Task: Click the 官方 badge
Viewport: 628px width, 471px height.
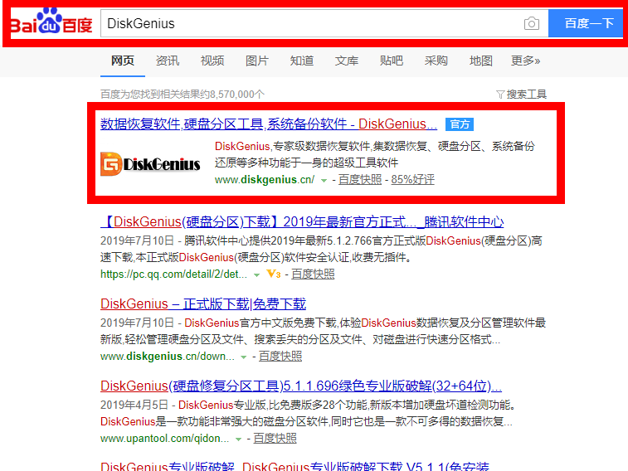Action: pos(460,124)
